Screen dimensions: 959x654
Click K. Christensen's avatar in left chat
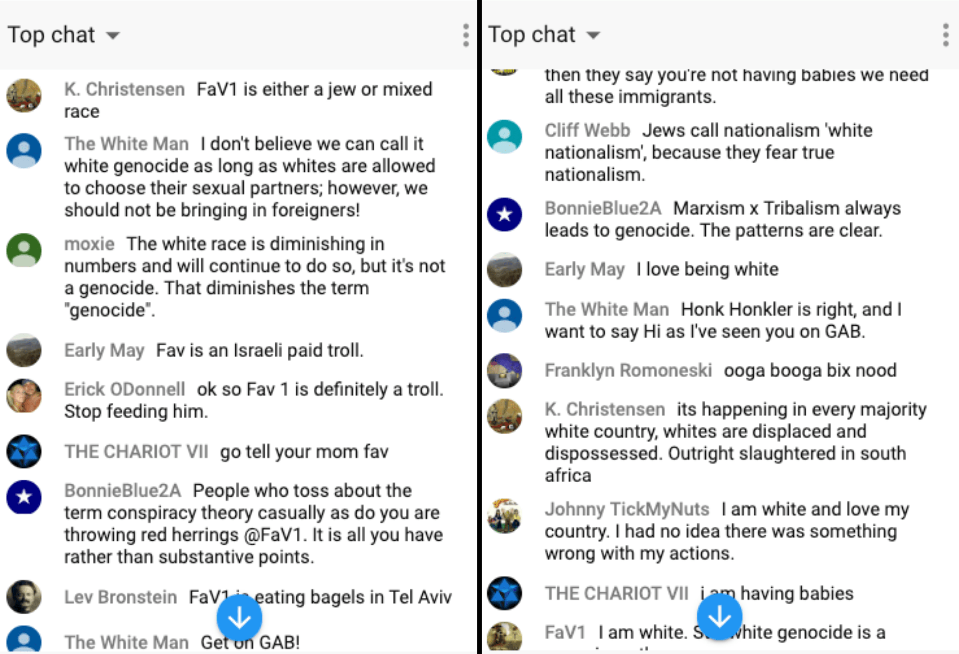[x=24, y=95]
